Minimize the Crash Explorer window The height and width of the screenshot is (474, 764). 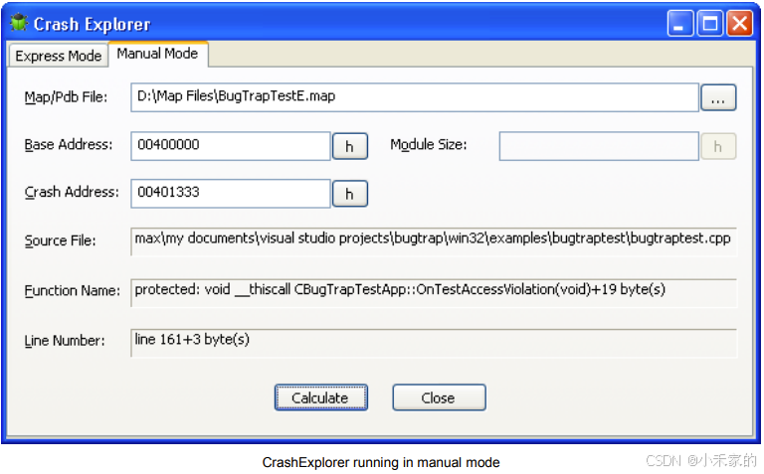(x=680, y=23)
